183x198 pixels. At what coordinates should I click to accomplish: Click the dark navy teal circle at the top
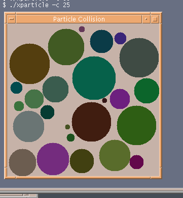[101, 41]
